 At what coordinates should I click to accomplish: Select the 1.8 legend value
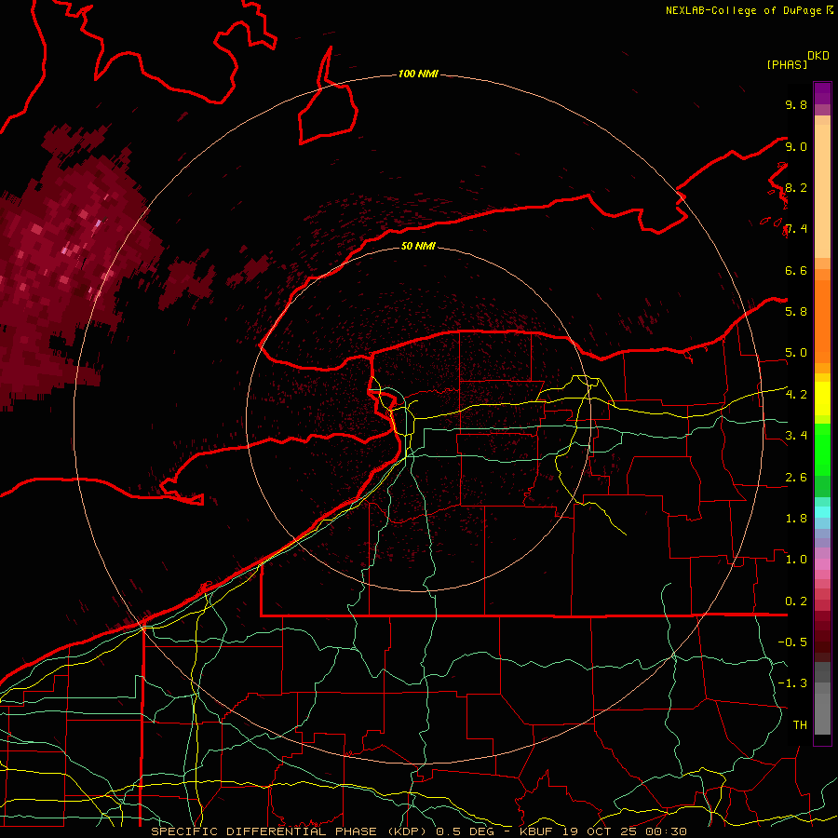(x=796, y=519)
